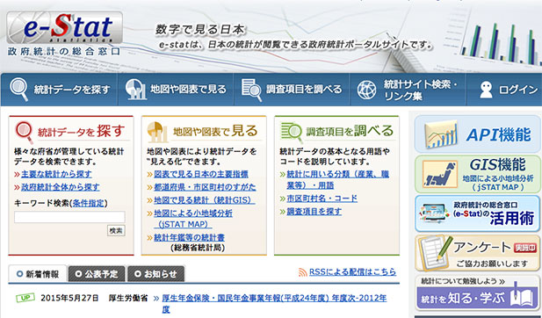Open the 図表で見る日本の主要指標 link
This screenshot has width=542, height=318.
pyautogui.click(x=201, y=174)
